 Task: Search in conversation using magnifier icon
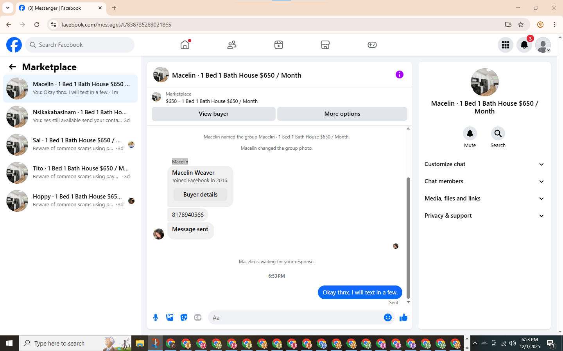(498, 133)
